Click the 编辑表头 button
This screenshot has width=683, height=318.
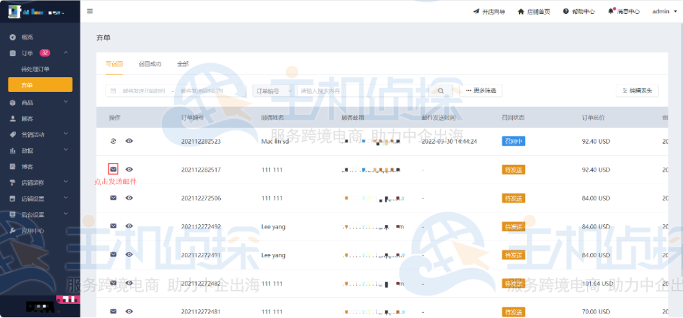pos(637,90)
